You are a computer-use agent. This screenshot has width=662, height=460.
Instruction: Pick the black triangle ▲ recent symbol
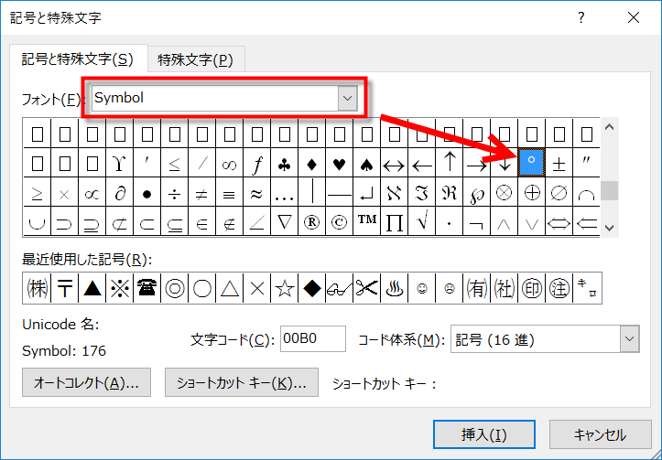[92, 288]
